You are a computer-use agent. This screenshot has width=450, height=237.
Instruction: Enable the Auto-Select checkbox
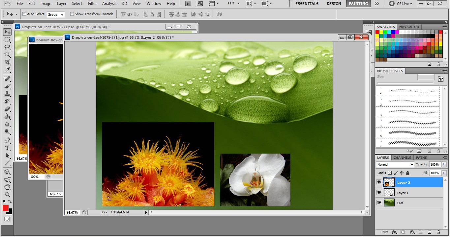pyautogui.click(x=24, y=14)
